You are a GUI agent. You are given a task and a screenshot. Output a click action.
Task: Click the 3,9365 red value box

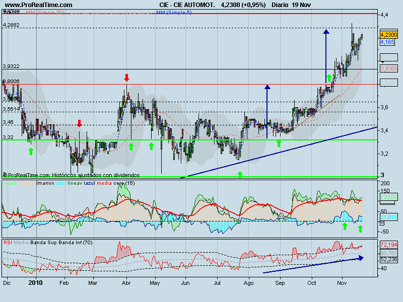tap(389, 68)
